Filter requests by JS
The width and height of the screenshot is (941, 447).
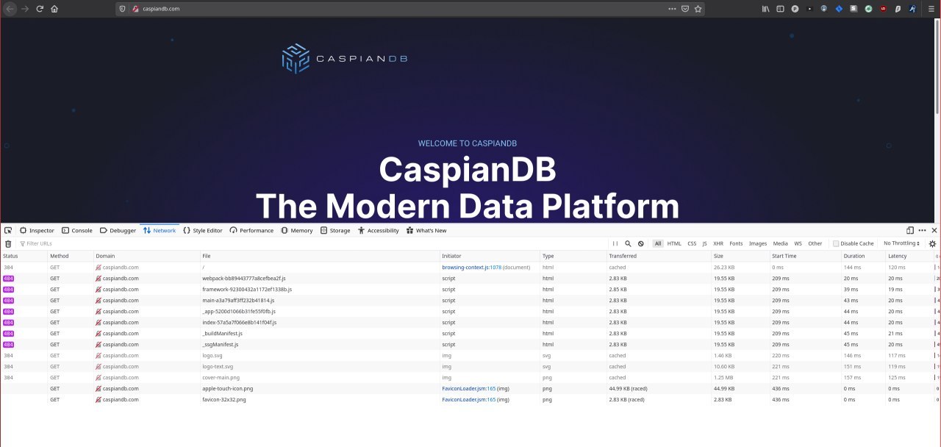click(x=704, y=243)
